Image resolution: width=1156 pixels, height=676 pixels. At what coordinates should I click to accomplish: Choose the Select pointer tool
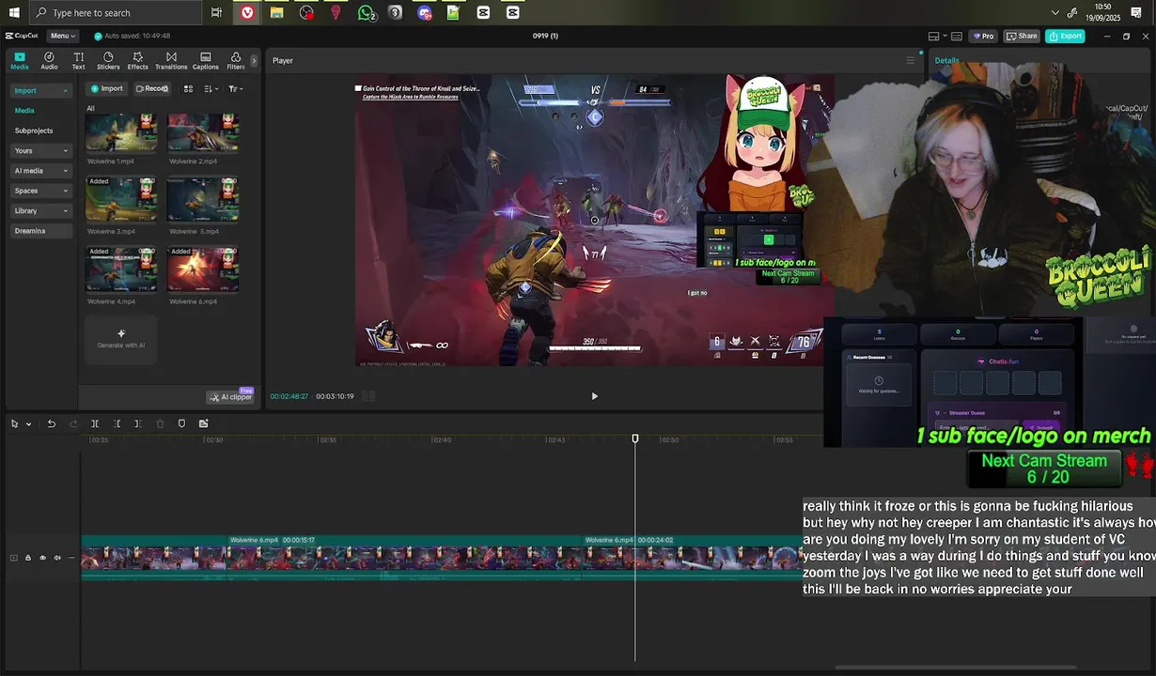[14, 423]
